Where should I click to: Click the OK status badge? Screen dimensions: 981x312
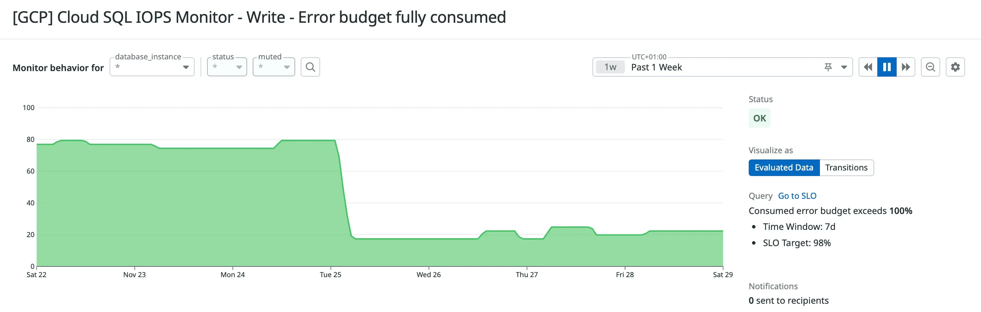tap(759, 118)
